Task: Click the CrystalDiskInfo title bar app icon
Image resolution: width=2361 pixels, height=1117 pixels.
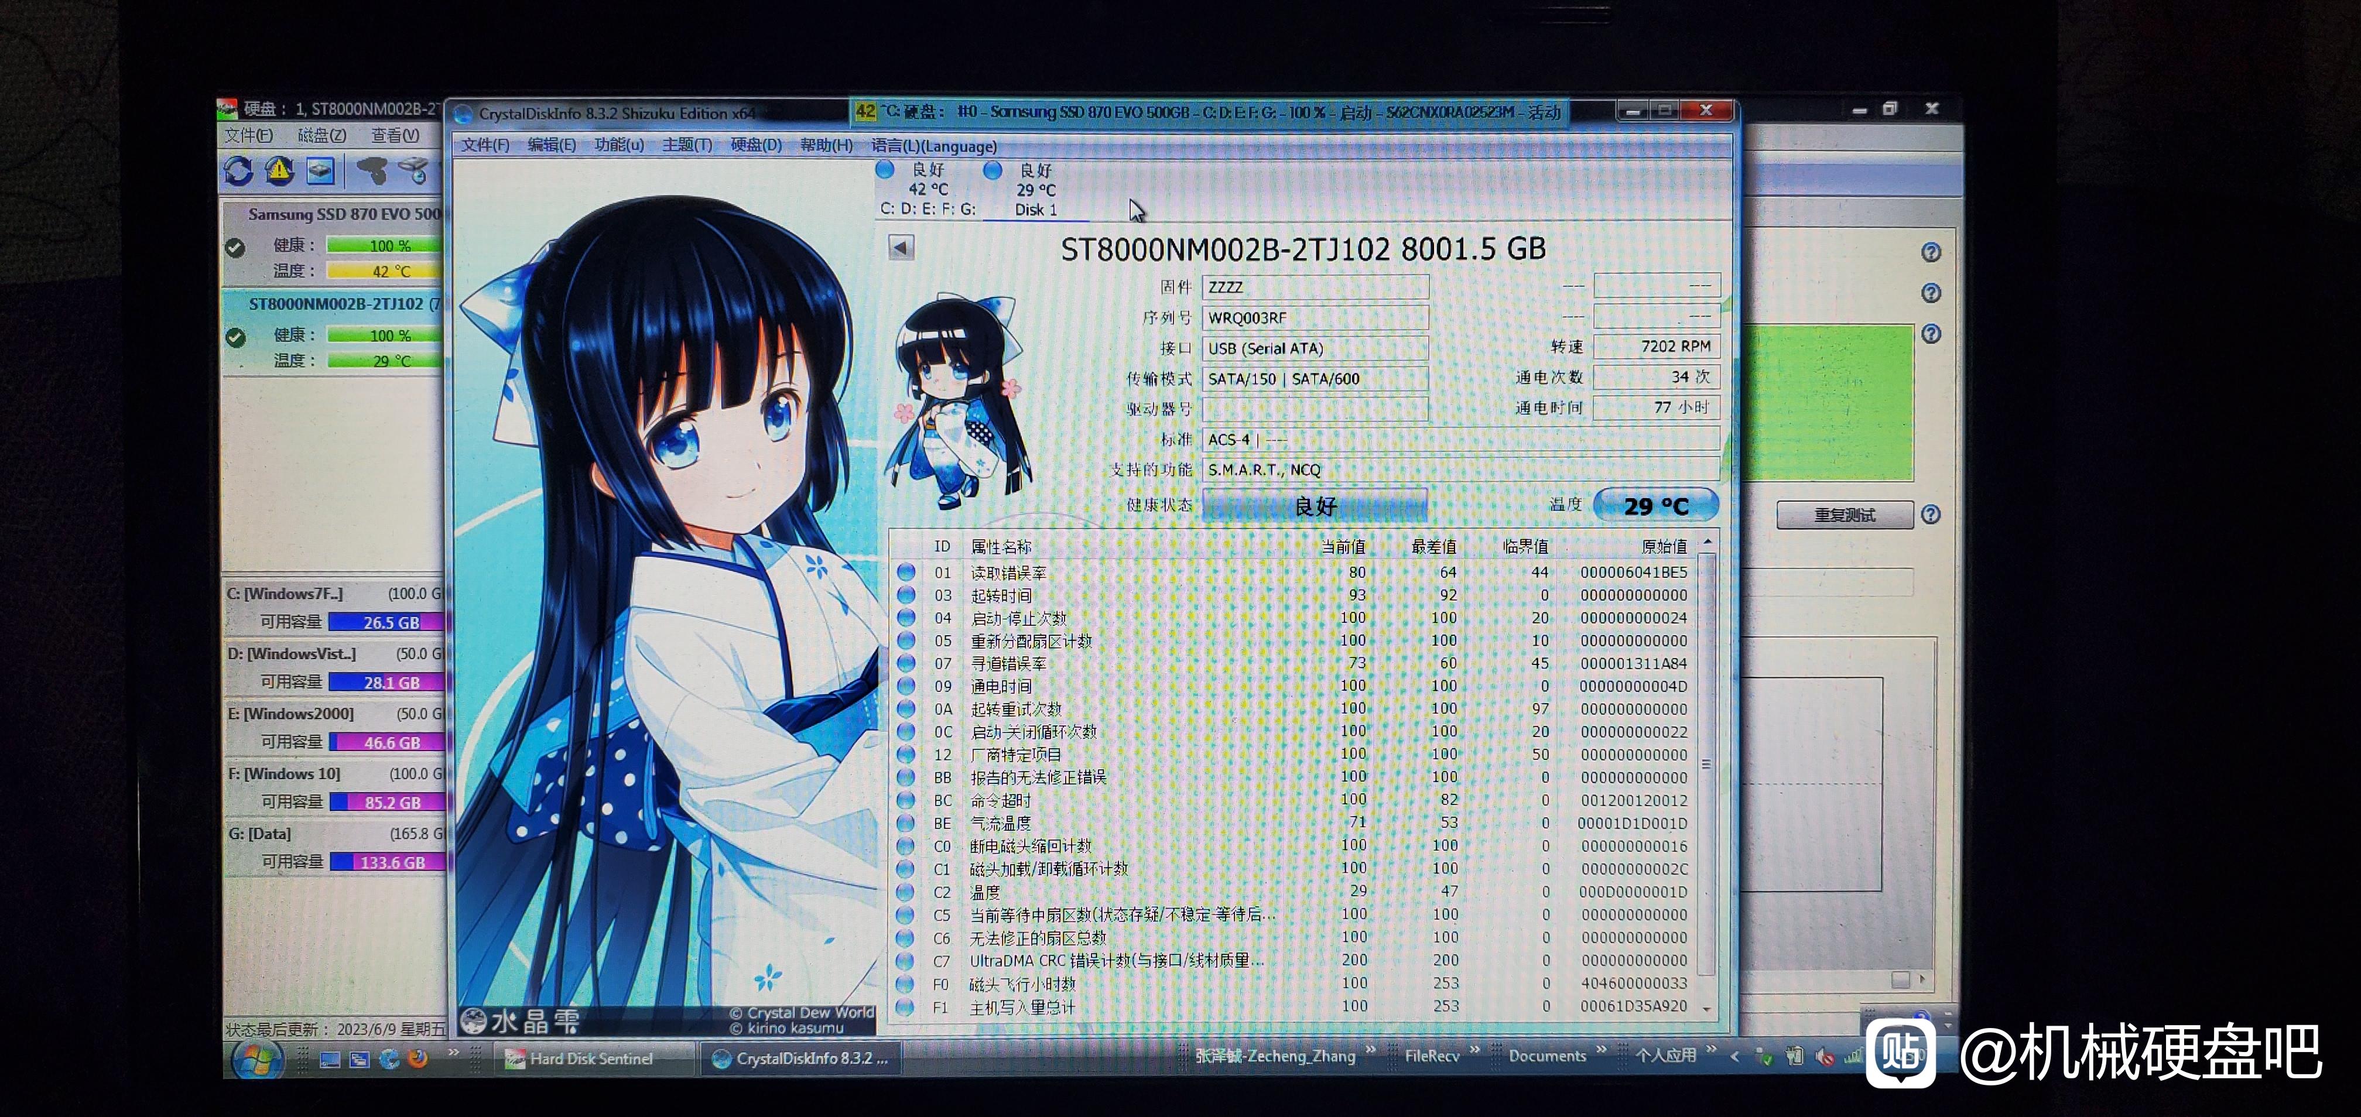Action: (x=464, y=114)
